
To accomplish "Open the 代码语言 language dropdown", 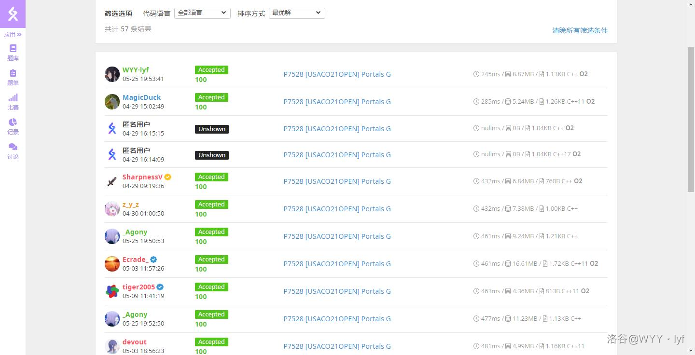I will (202, 13).
